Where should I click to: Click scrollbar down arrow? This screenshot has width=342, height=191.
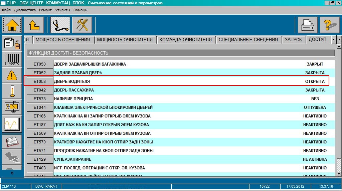coord(339,174)
